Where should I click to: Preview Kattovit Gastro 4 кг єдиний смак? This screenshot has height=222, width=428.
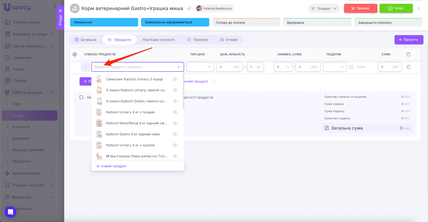(x=175, y=134)
